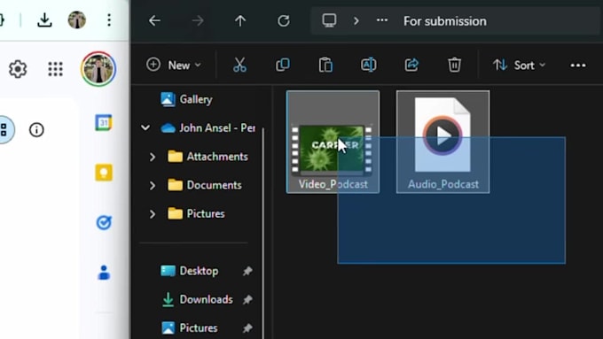Click the For submission breadcrumb
The image size is (603, 339).
445,21
